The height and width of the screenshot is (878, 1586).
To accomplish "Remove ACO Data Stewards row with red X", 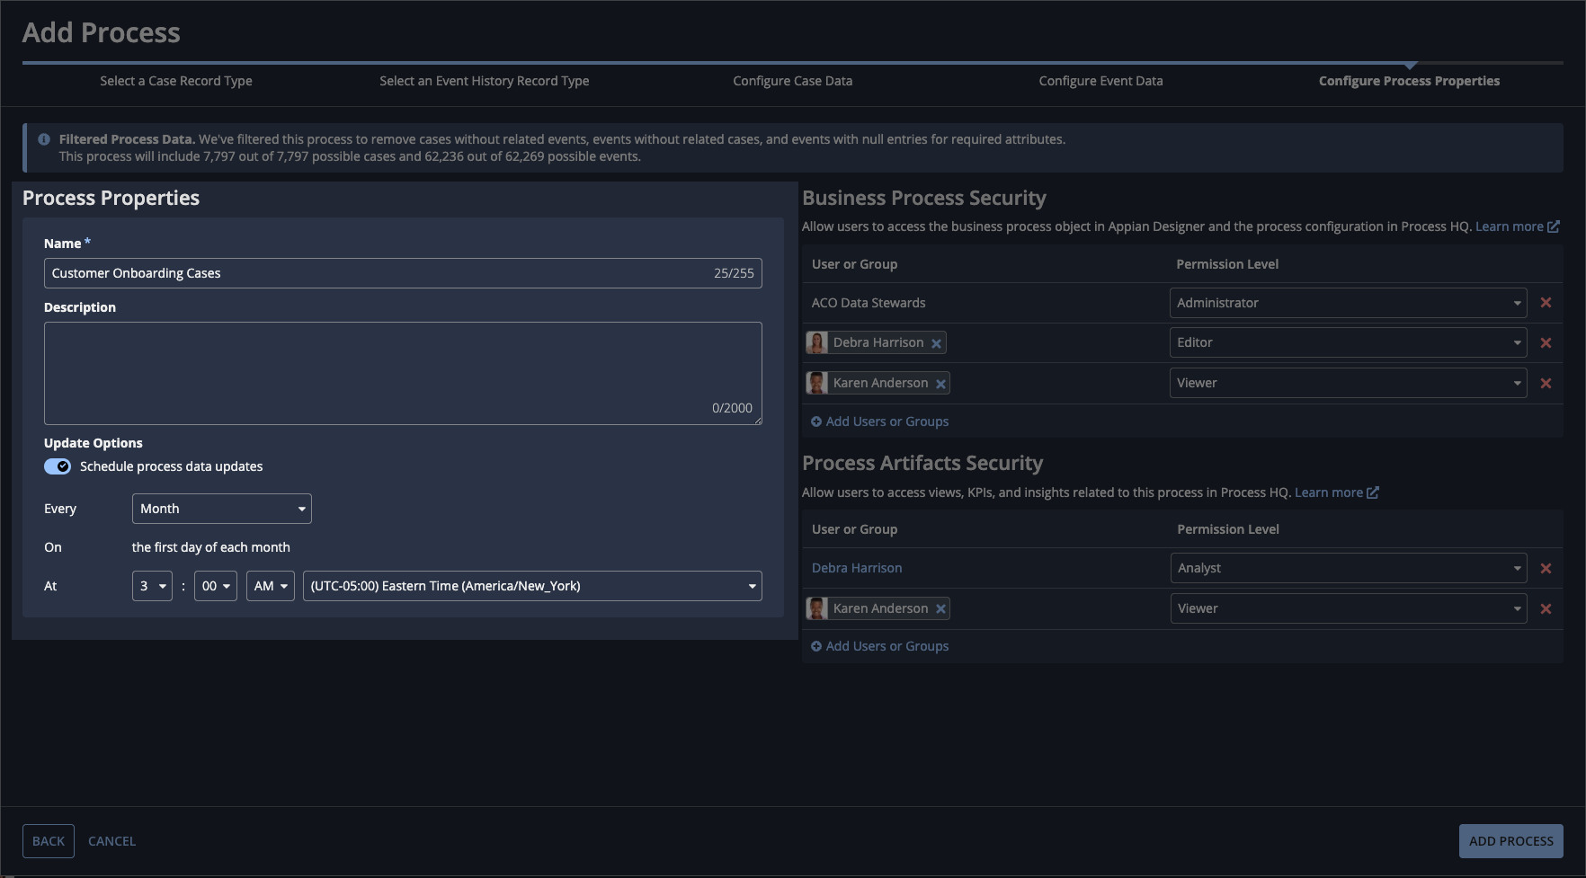I will tap(1546, 303).
